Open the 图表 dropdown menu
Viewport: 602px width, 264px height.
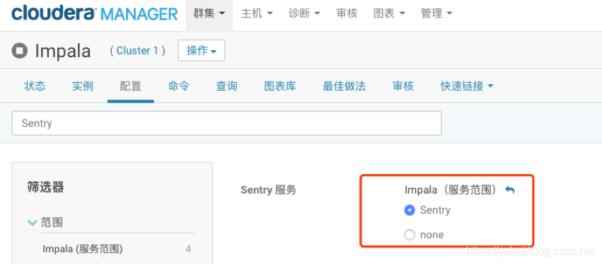pyautogui.click(x=389, y=14)
